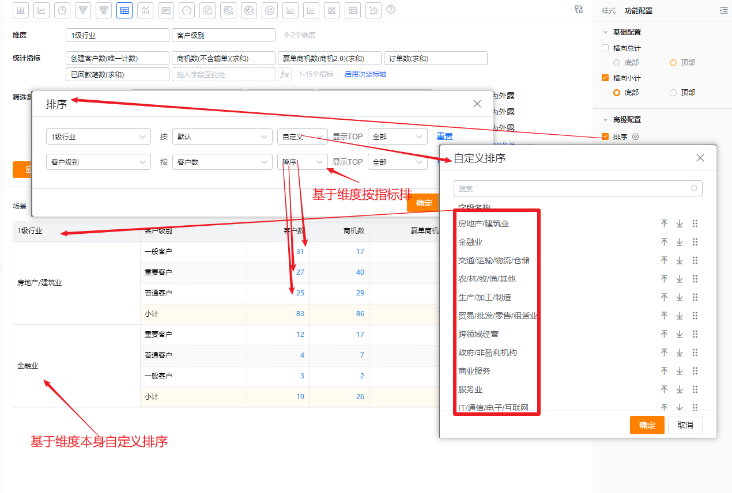Screen dimensions: 732x493
Task: Enable the 横向总计 checkbox
Action: pyautogui.click(x=605, y=48)
